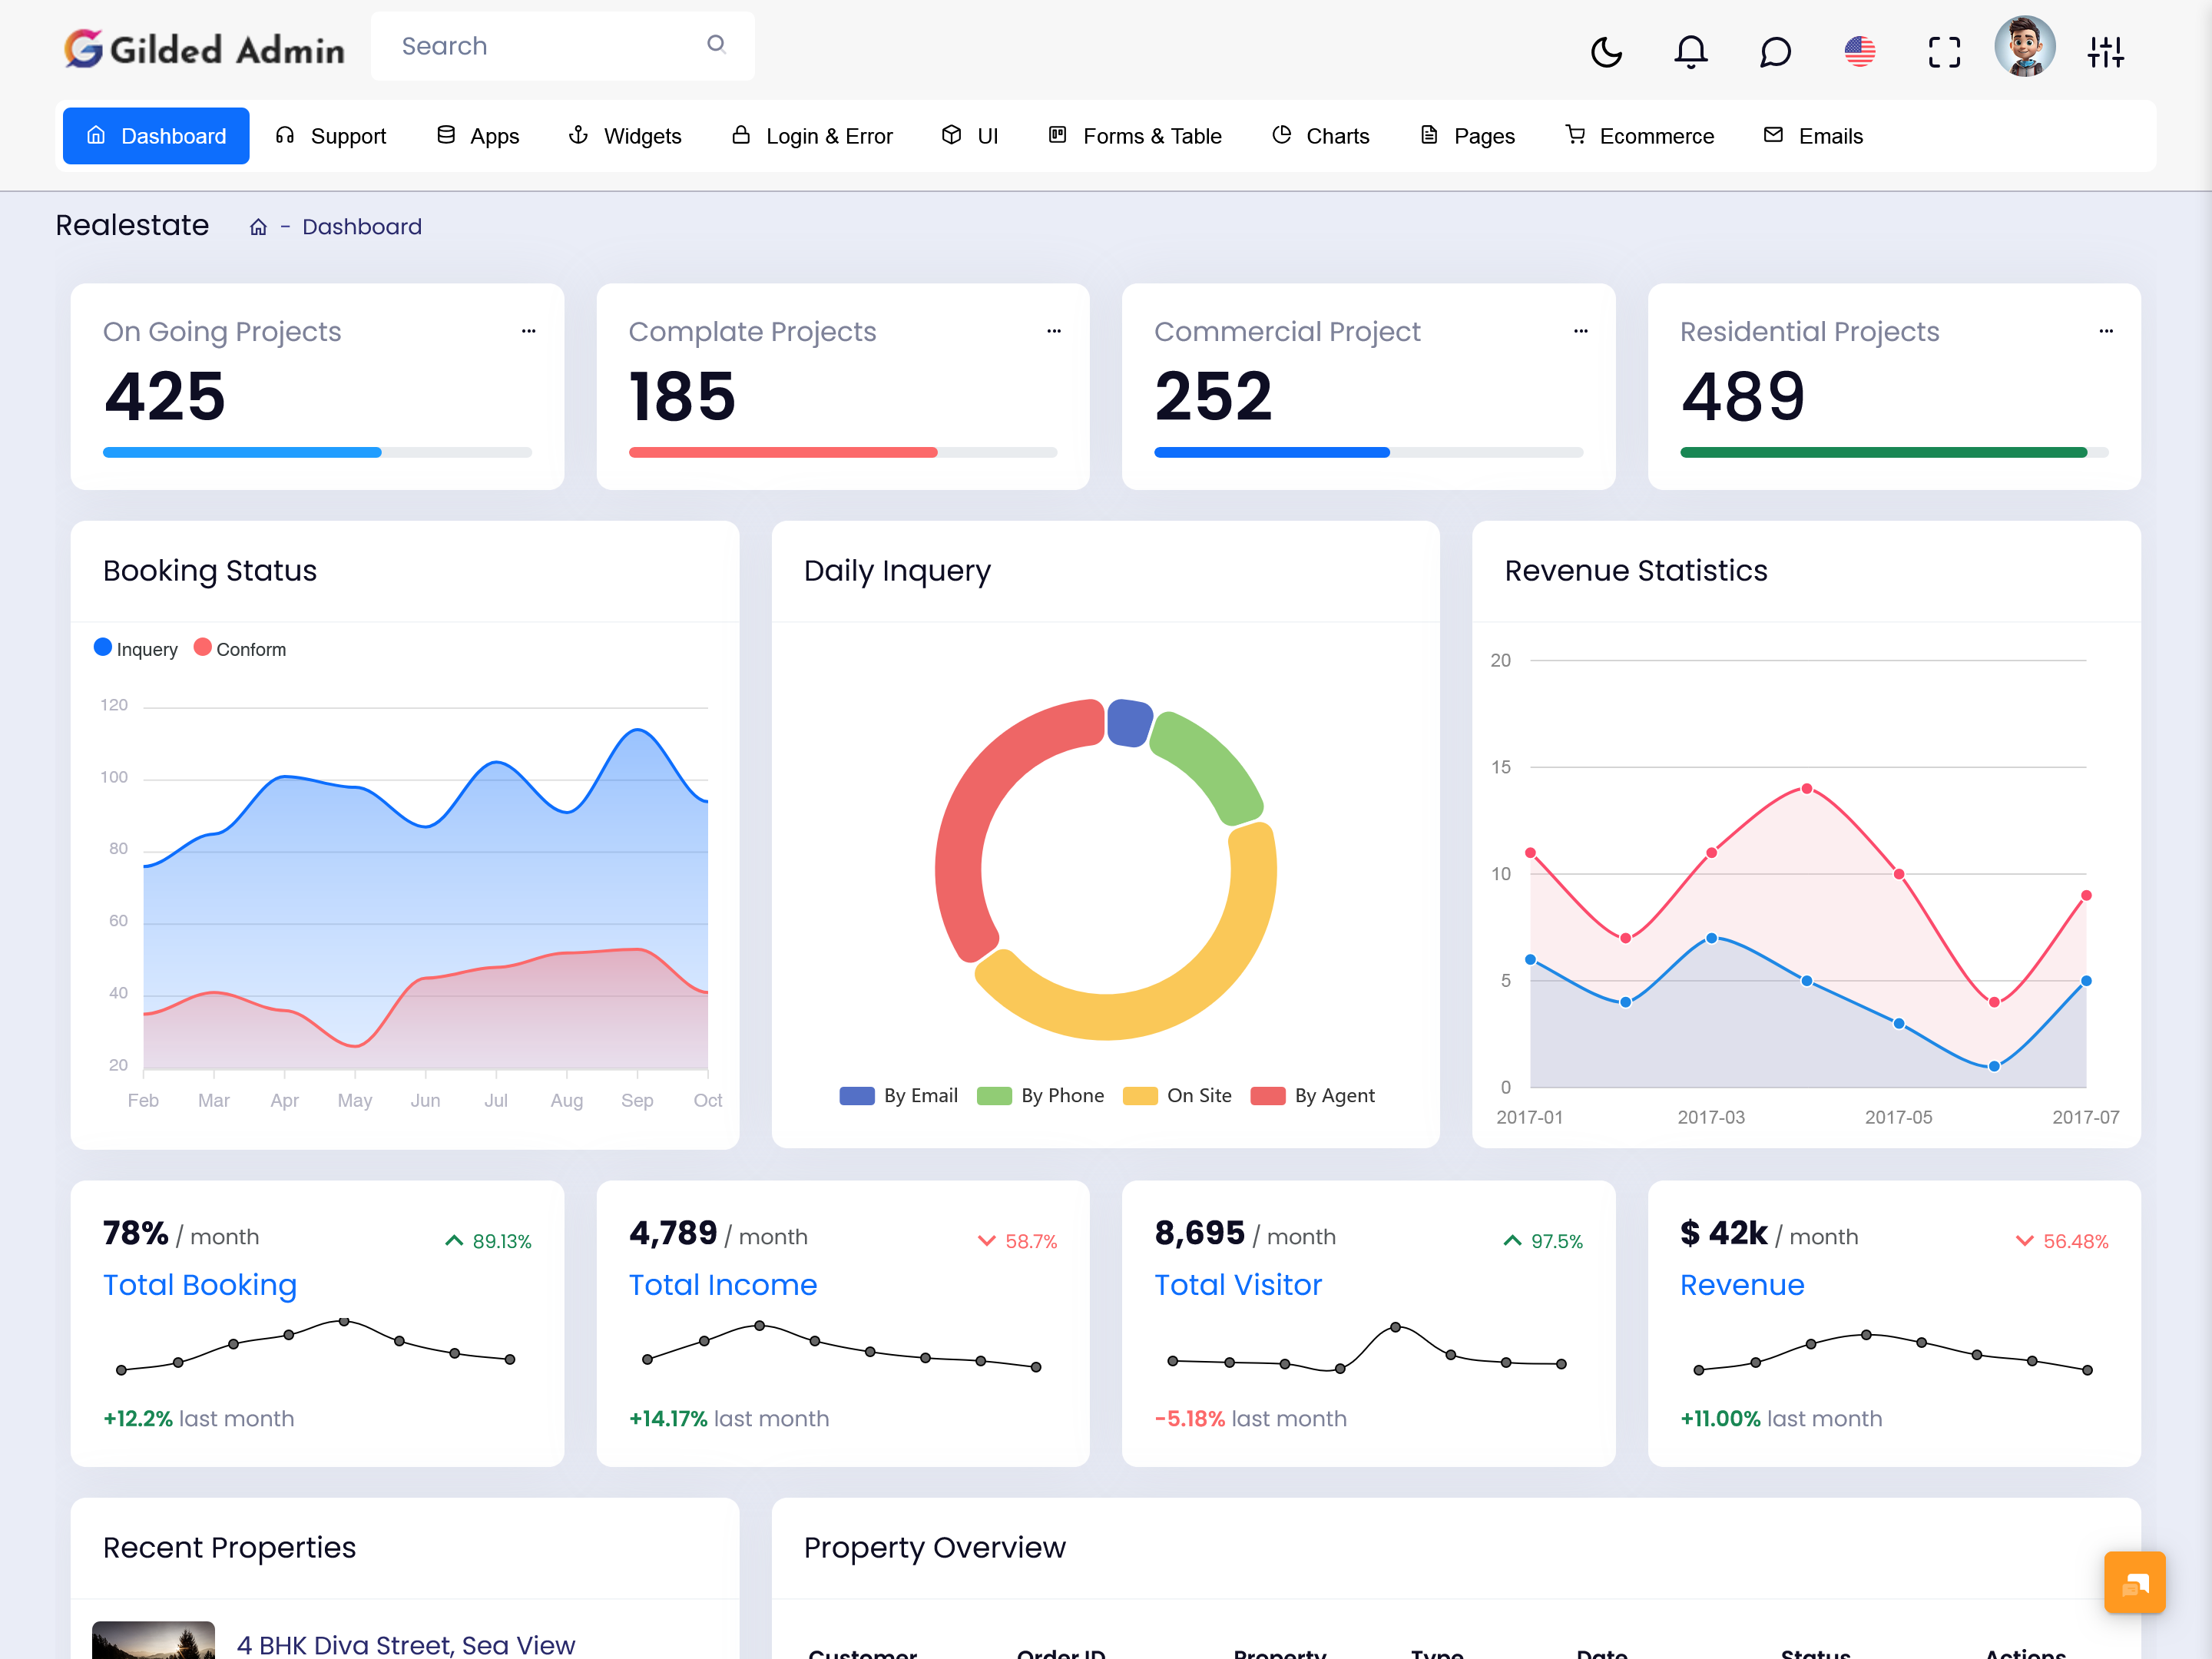Click the Dashboard breadcrumb link

pos(362,227)
